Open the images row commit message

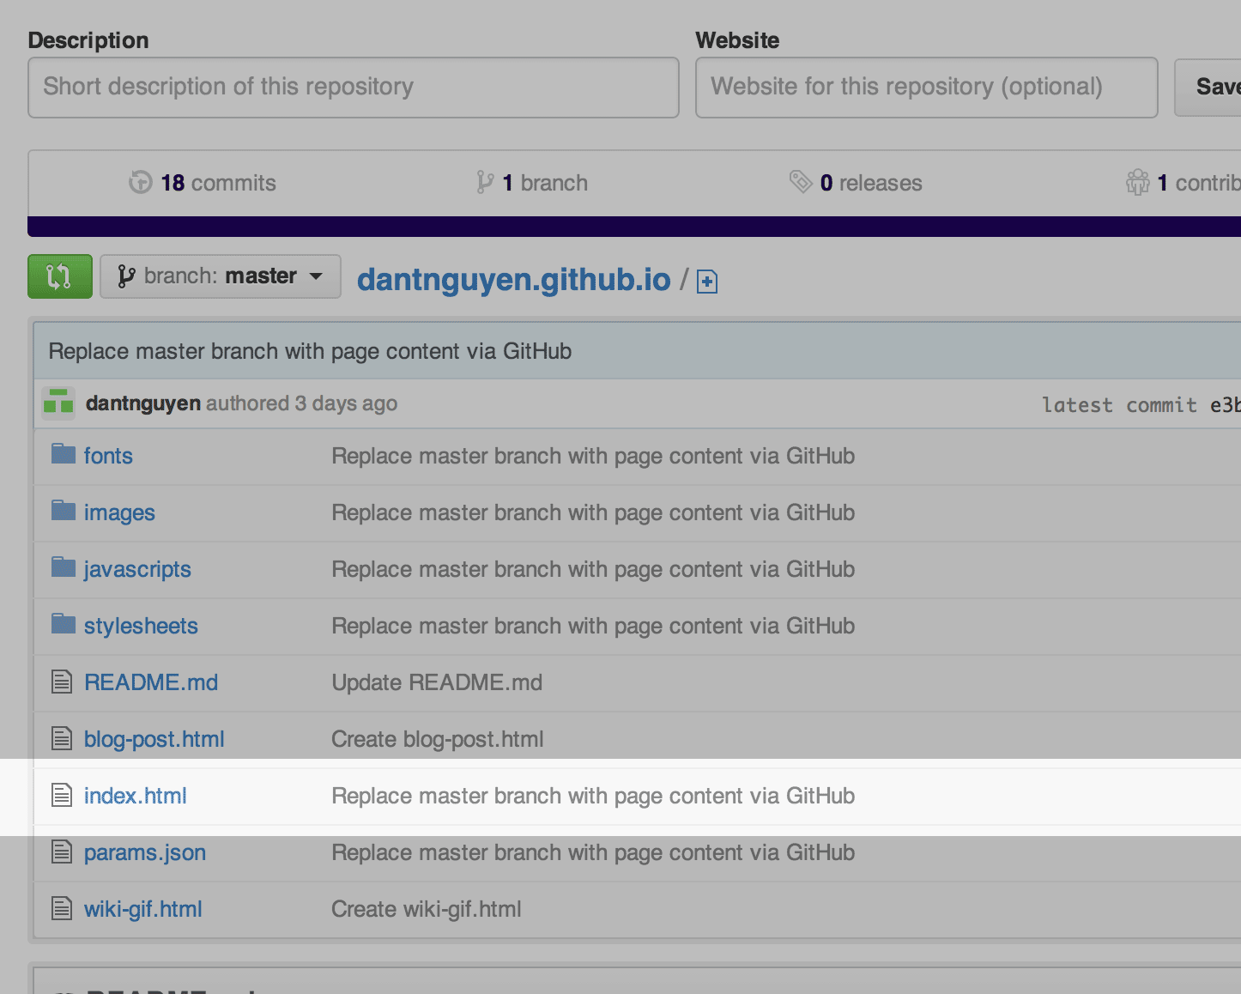(593, 512)
